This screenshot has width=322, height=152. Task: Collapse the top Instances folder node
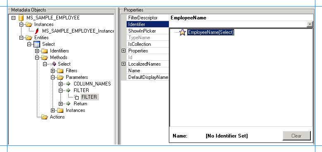tap(21, 25)
